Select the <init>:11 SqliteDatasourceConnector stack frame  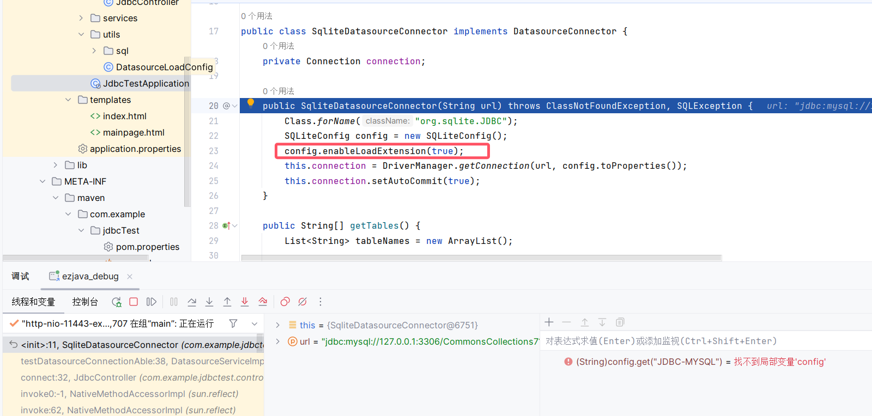click(x=134, y=345)
